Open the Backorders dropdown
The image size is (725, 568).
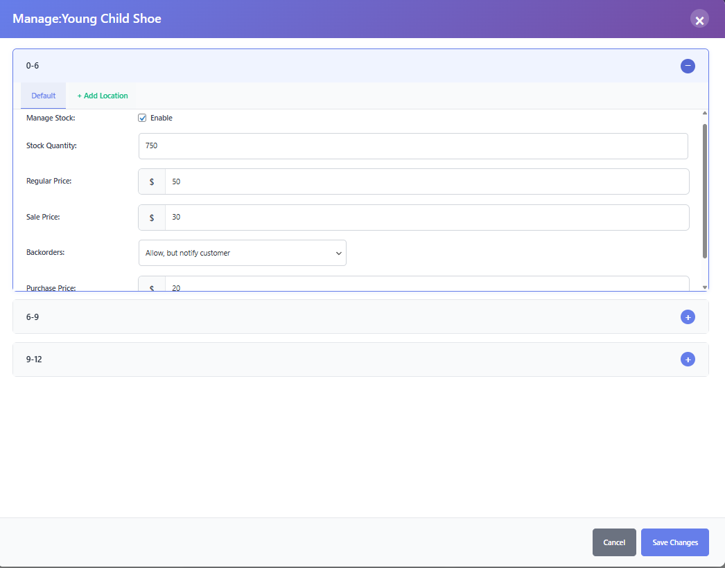(242, 253)
